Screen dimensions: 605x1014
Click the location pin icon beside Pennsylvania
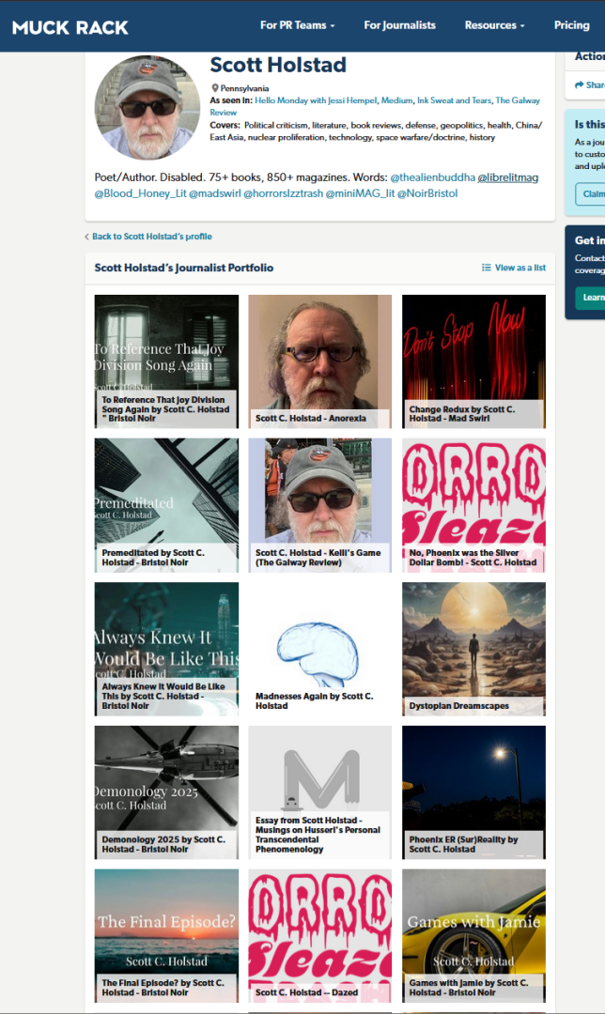[x=215, y=88]
